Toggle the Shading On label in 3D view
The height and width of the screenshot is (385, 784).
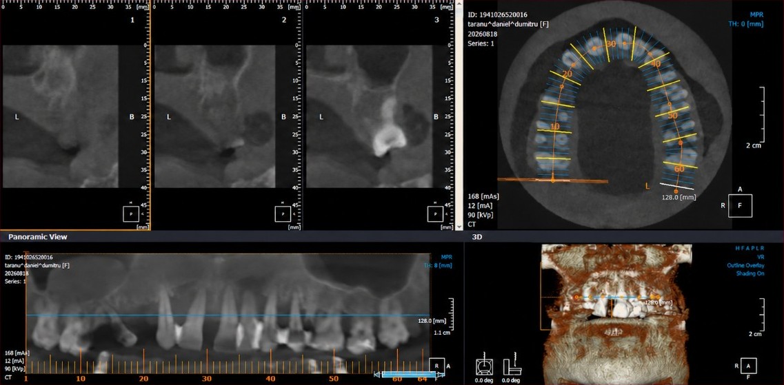(750, 273)
